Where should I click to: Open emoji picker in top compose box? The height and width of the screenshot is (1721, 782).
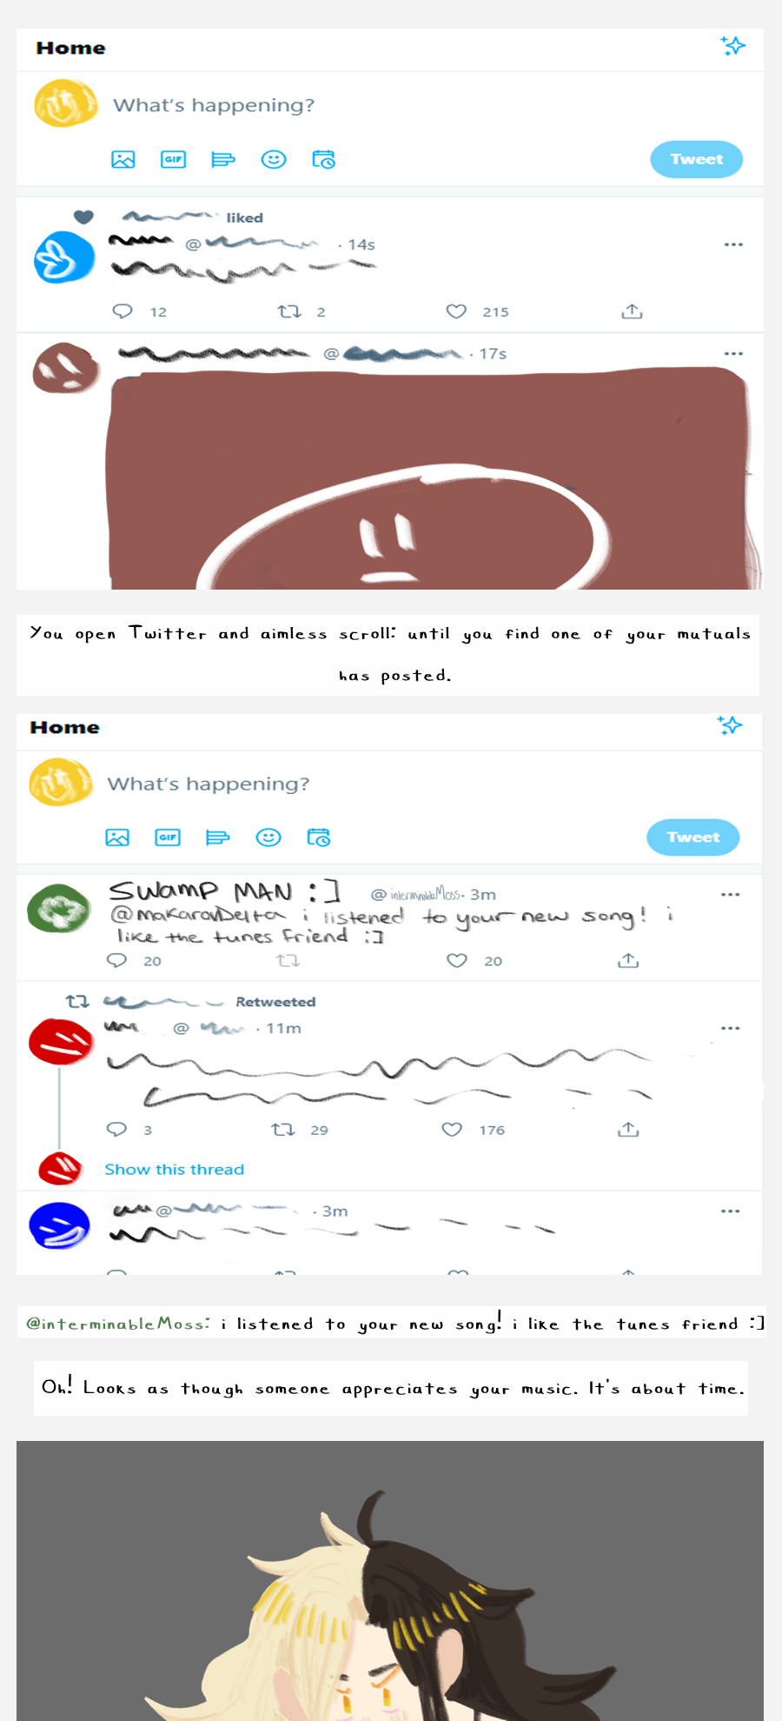pos(274,159)
